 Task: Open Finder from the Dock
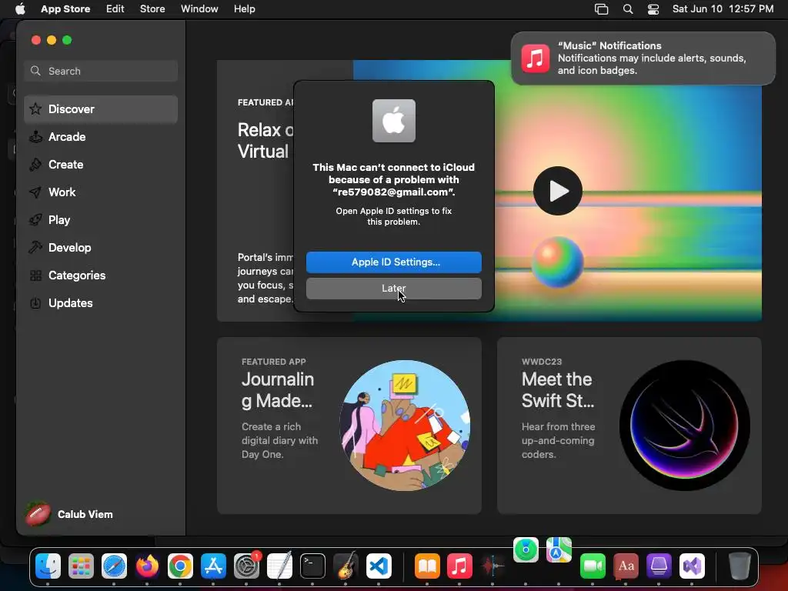48,566
